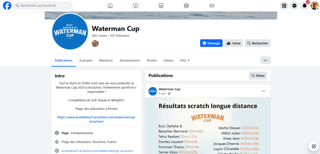Open the nine-dot menu grid icon
Screen dimensions: 320x154
(284, 6)
